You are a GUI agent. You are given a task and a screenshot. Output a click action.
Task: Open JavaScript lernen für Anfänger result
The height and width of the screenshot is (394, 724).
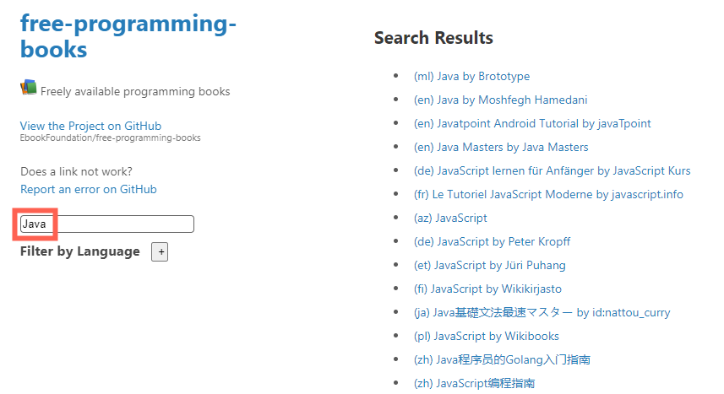pyautogui.click(x=553, y=170)
